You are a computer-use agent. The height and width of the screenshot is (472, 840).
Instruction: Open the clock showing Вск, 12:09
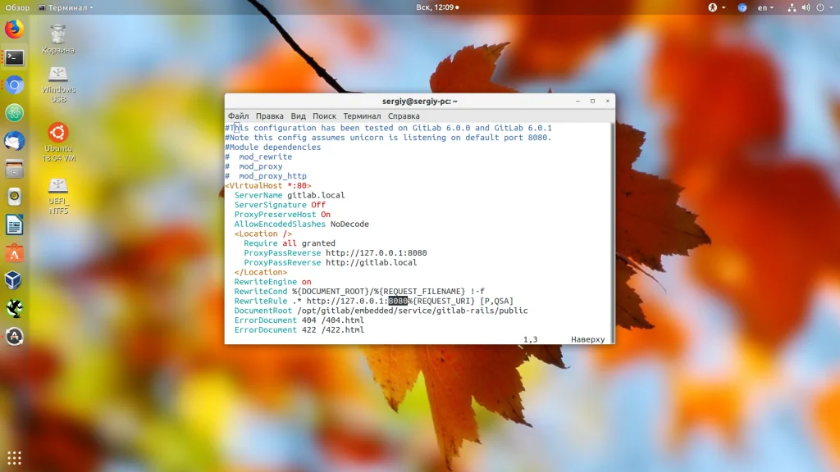click(435, 7)
